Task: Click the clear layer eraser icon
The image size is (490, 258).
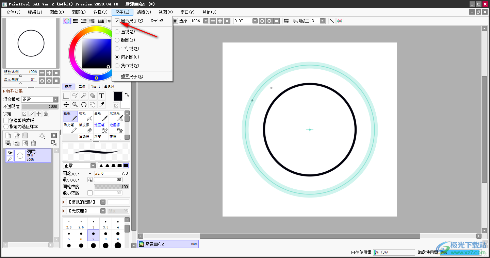Action: click(x=25, y=143)
